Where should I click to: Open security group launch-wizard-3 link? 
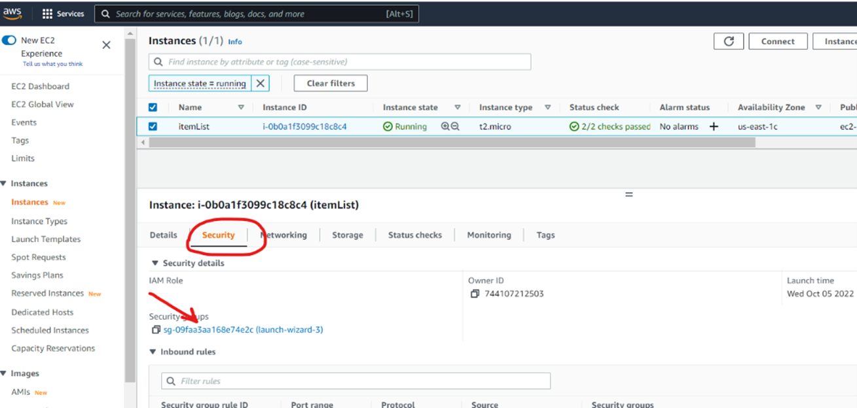coord(243,330)
